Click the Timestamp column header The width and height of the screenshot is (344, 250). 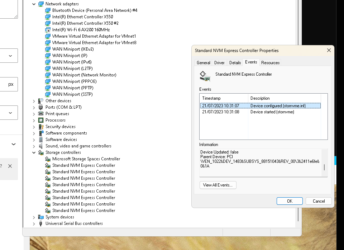(224, 98)
